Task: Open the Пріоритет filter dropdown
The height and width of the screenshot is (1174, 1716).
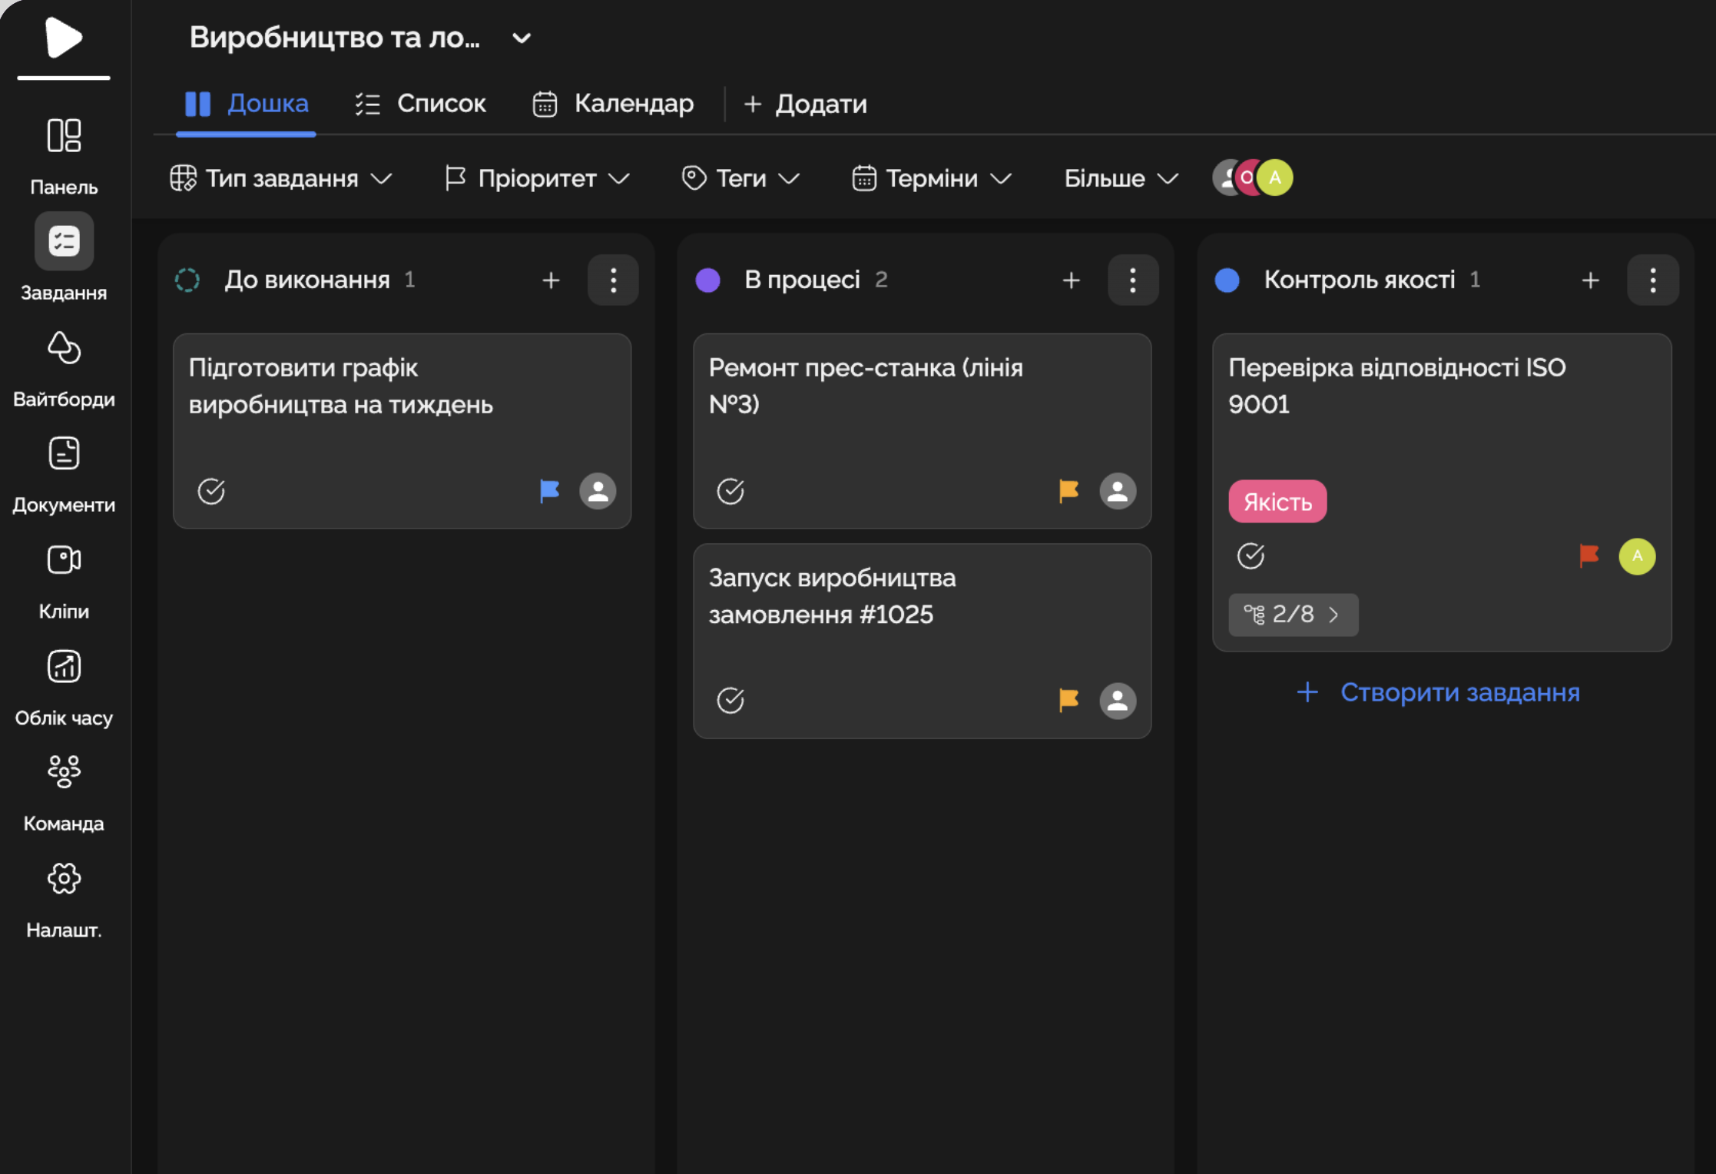Action: [x=538, y=178]
